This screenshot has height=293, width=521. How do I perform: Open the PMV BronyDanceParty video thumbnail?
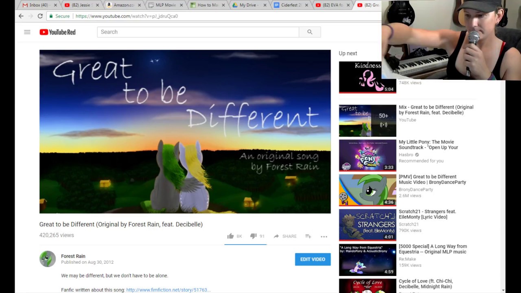point(368,190)
